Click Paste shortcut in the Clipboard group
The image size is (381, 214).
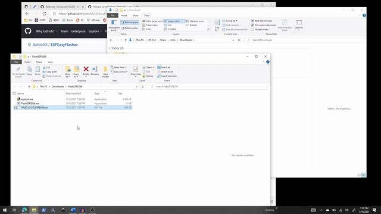(x=52, y=76)
